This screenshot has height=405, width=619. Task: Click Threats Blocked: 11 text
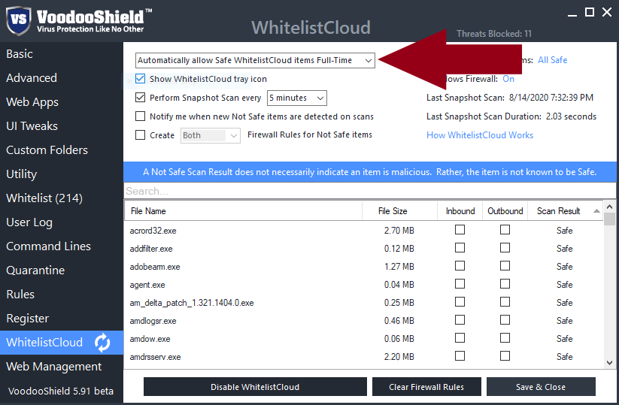[x=494, y=34]
